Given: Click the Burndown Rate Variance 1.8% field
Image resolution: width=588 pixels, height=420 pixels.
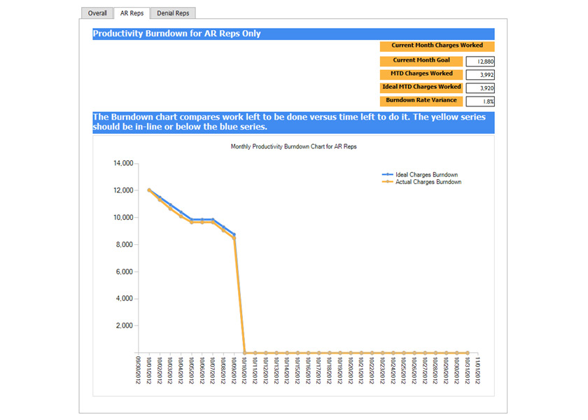Looking at the screenshot, I should click(480, 101).
